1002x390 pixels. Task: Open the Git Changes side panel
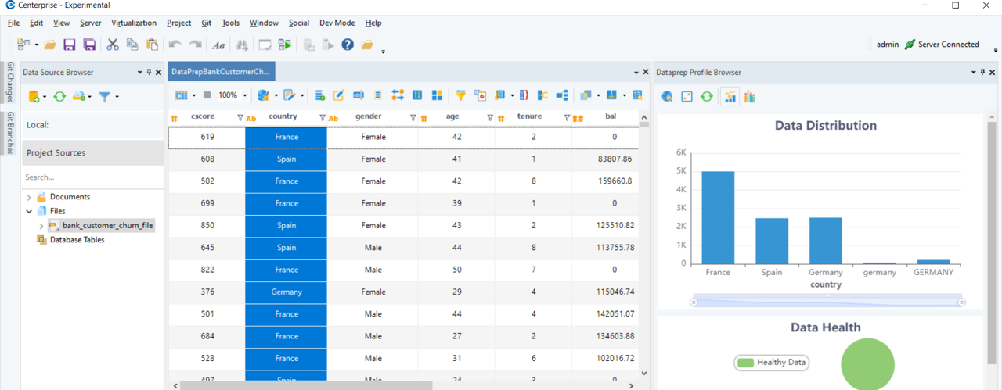(x=10, y=82)
